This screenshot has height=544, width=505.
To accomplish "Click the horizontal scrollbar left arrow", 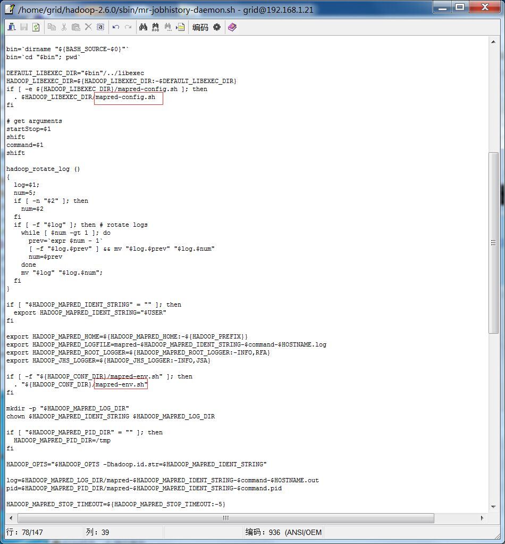I will tap(12, 518).
